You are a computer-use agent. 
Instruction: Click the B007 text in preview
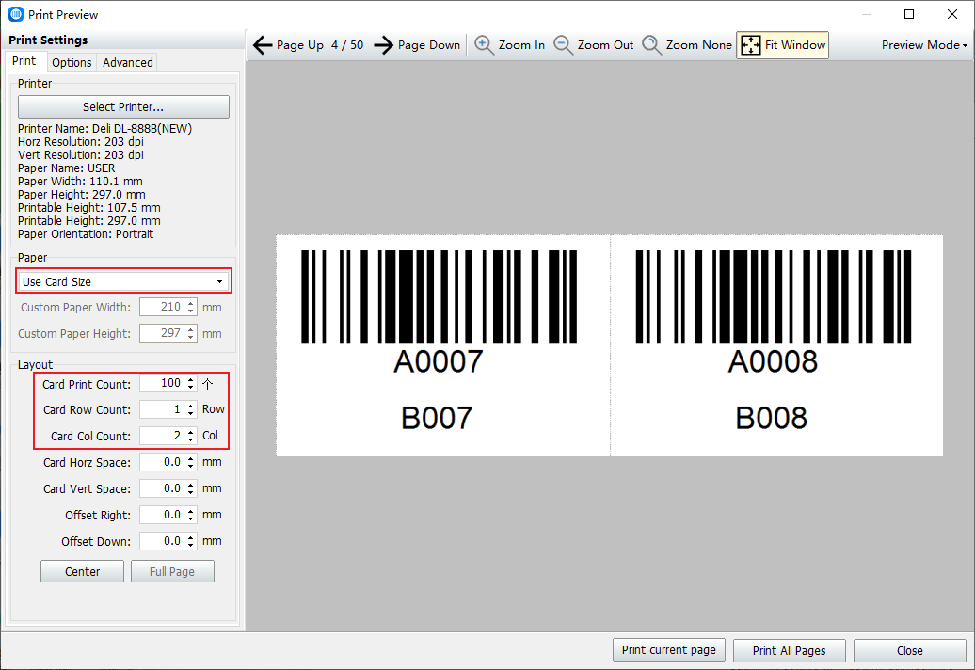(437, 418)
